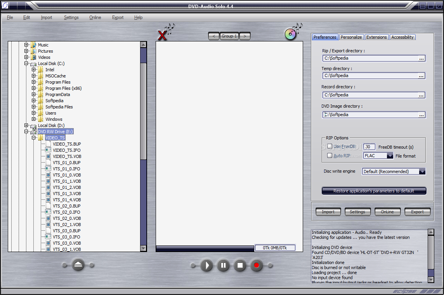Open the Import menu
The width and height of the screenshot is (444, 295).
[47, 17]
